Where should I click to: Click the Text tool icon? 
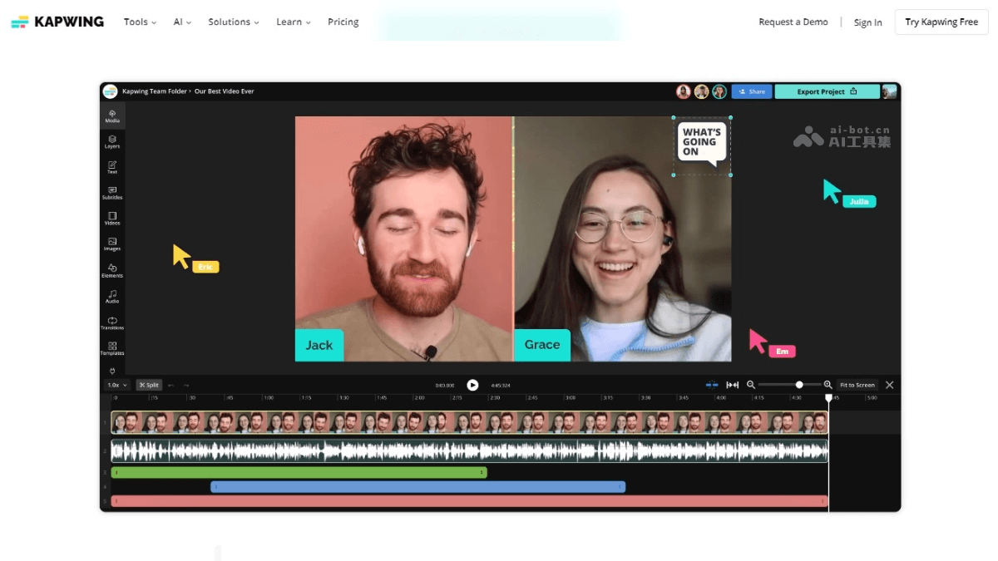112,166
